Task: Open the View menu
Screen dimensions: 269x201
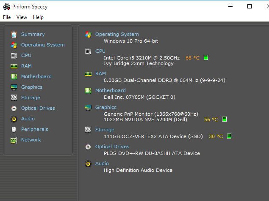Action: (x=22, y=17)
